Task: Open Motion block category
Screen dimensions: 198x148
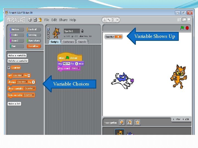Action: (17, 29)
